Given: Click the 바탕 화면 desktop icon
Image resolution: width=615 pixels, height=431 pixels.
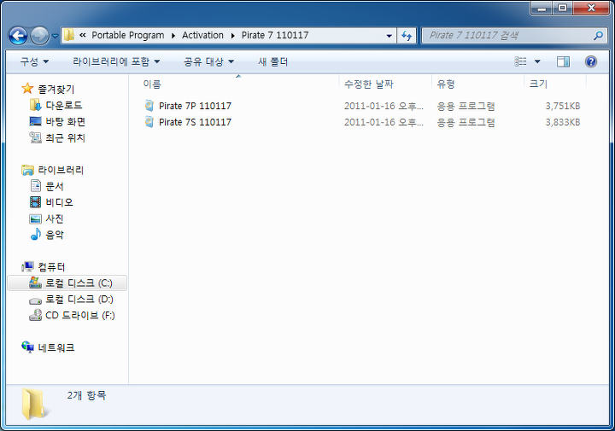Looking at the screenshot, I should click(35, 121).
